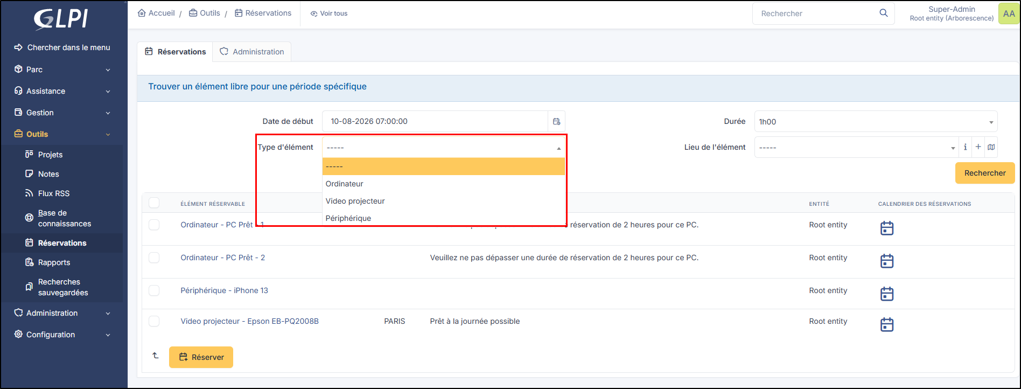The image size is (1021, 389).
Task: Click Voir tous
Action: click(x=329, y=13)
